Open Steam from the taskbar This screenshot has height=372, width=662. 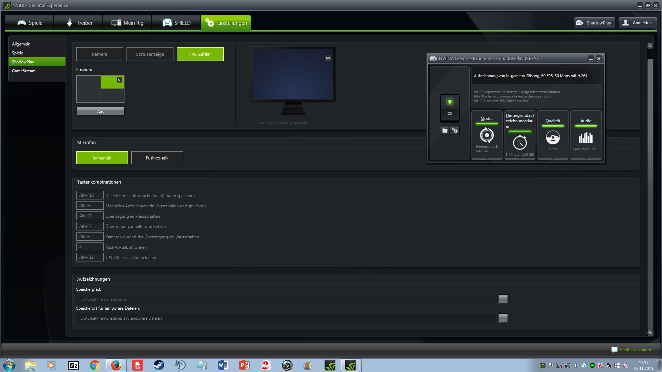coord(159,365)
